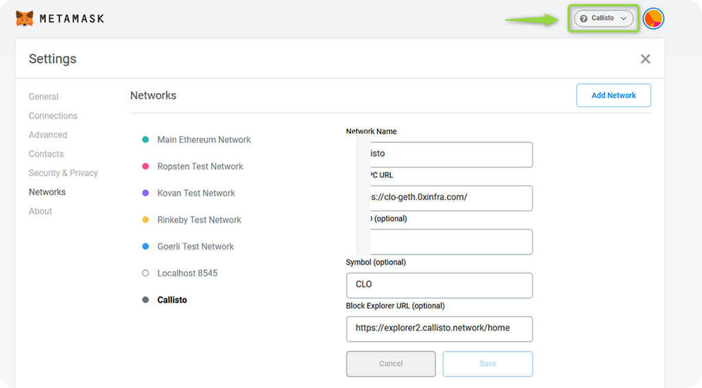Click the Add Network button
The width and height of the screenshot is (702, 388).
tap(614, 95)
